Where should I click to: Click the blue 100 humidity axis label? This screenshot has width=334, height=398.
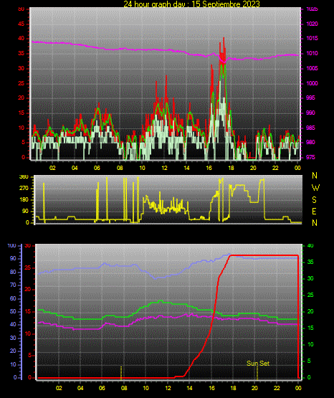(11, 245)
